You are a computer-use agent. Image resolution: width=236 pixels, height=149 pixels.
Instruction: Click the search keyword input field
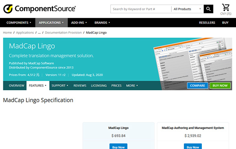click(x=141, y=9)
